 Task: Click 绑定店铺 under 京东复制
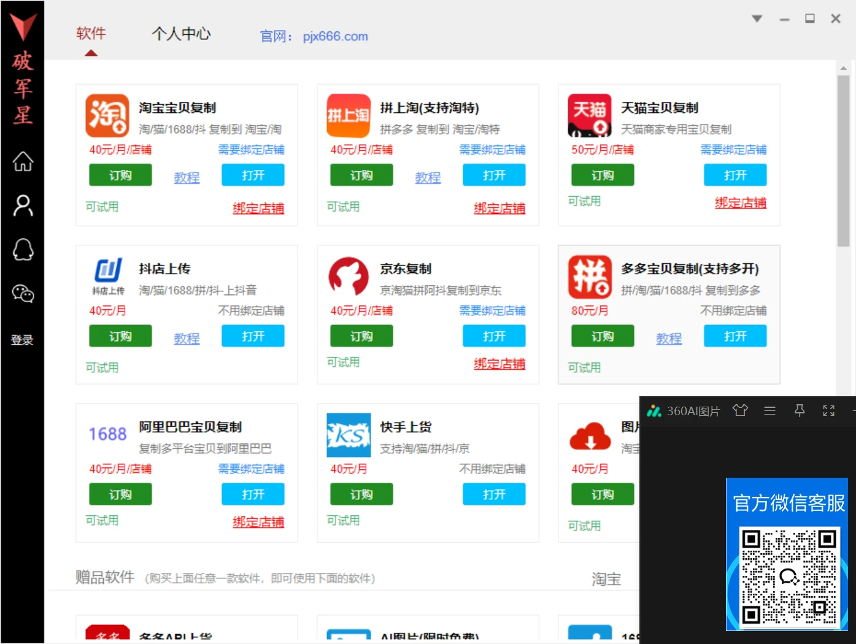[499, 364]
